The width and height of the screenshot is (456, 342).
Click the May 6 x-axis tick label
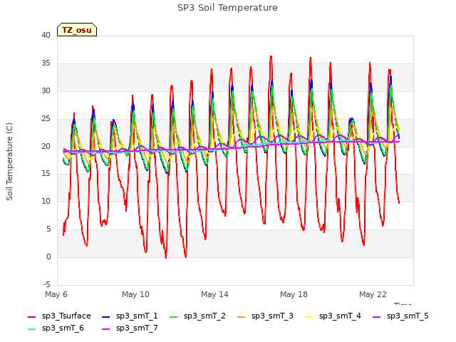point(56,294)
